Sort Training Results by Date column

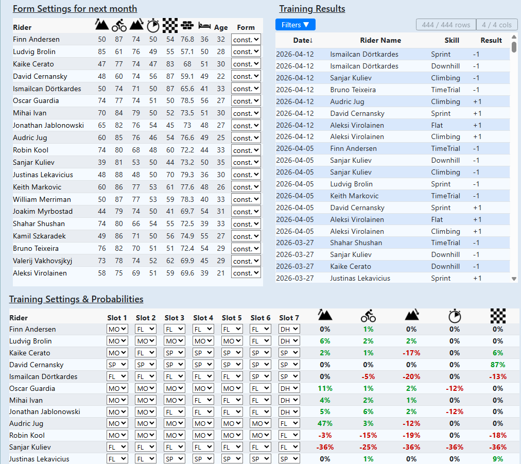point(303,40)
